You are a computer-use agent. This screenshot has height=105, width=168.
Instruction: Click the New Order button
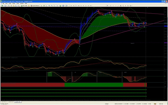pos(24,6)
